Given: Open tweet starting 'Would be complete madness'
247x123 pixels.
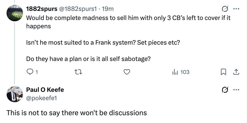Looking at the screenshot, I should pos(128,19).
